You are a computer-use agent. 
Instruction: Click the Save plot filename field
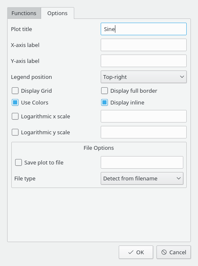[x=142, y=162]
